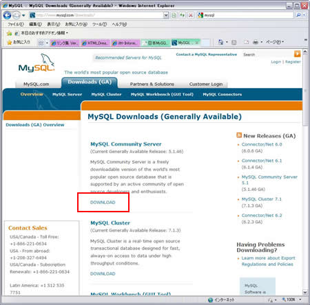Go forward with the browser Forward arrow
This screenshot has height=305, width=310.
point(16,15)
